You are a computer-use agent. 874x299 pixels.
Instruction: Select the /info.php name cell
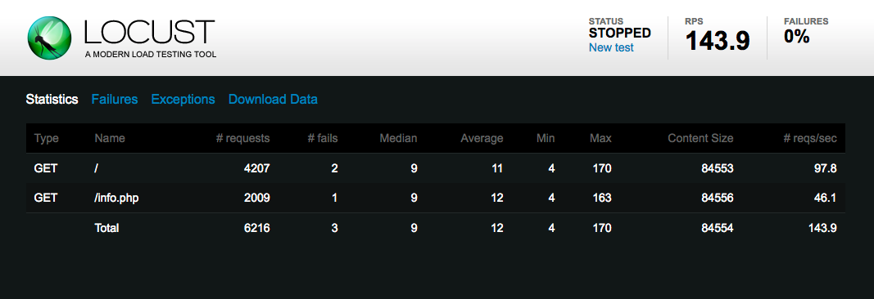(x=116, y=198)
